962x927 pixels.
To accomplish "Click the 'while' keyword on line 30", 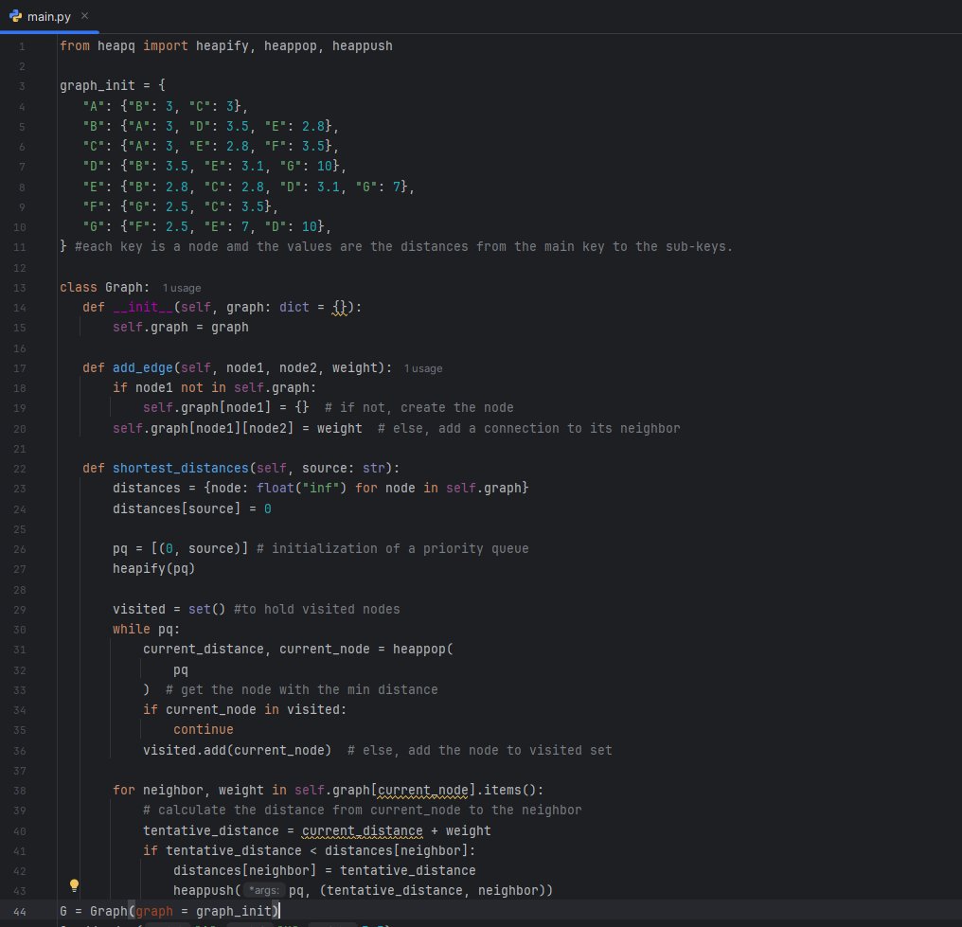I will tap(132, 629).
